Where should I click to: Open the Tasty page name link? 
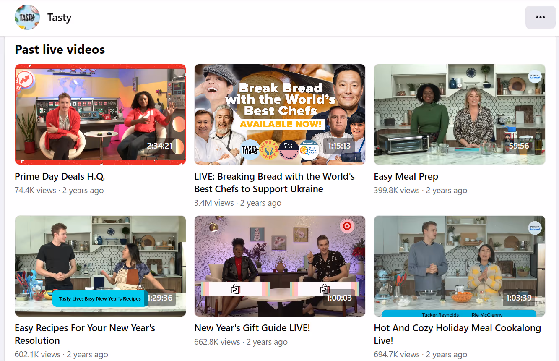59,17
